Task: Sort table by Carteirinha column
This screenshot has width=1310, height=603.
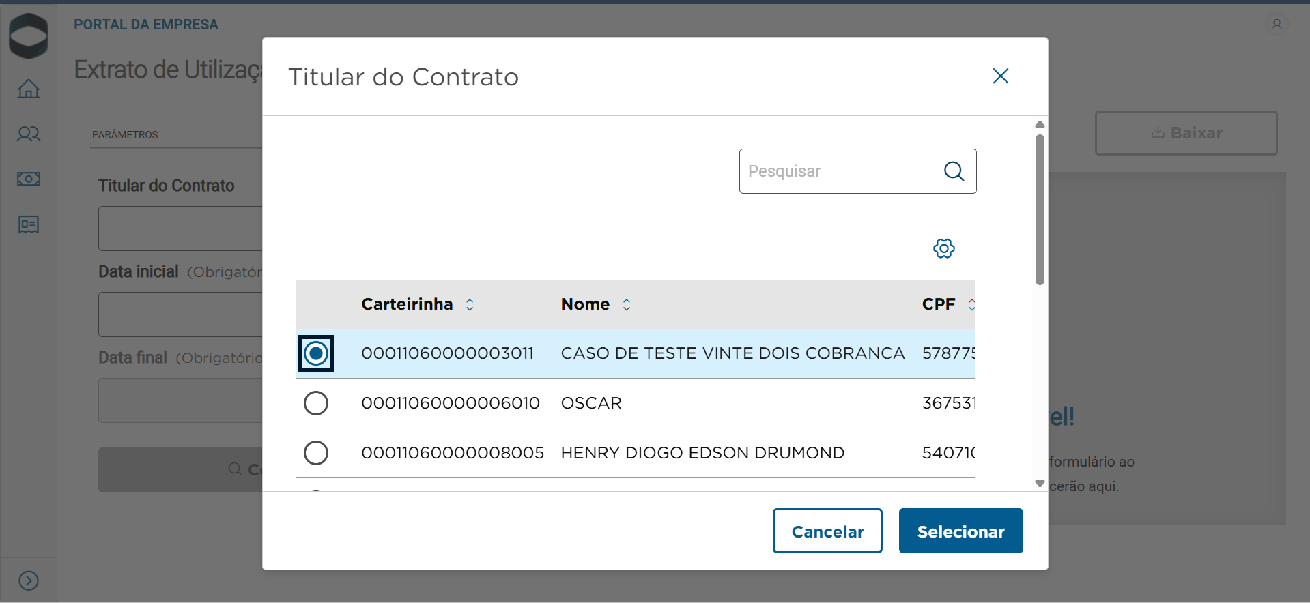Action: tap(470, 304)
